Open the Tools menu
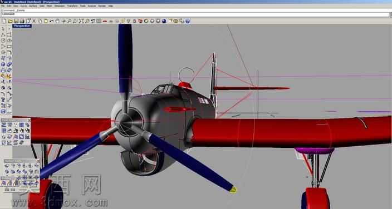This screenshot has width=392, height=209. [83, 6]
